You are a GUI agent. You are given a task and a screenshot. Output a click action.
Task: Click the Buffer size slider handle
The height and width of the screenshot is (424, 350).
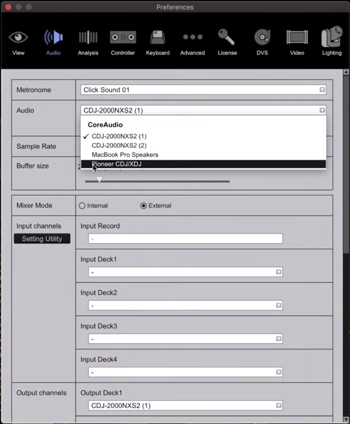tap(99, 180)
